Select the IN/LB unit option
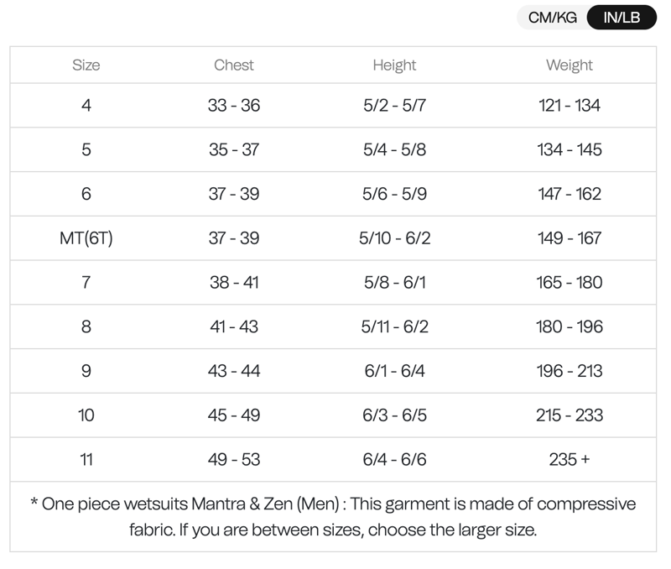The width and height of the screenshot is (671, 569). (621, 18)
